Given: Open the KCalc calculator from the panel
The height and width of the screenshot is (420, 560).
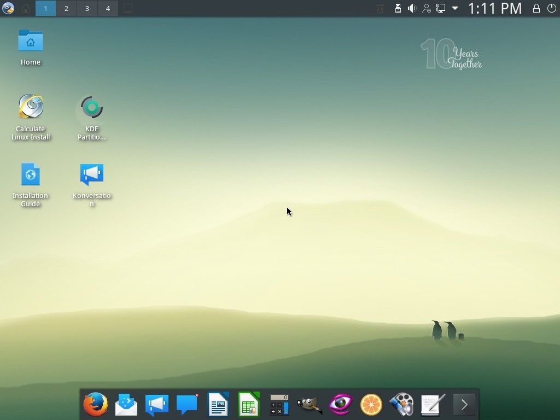Looking at the screenshot, I should pos(279,405).
